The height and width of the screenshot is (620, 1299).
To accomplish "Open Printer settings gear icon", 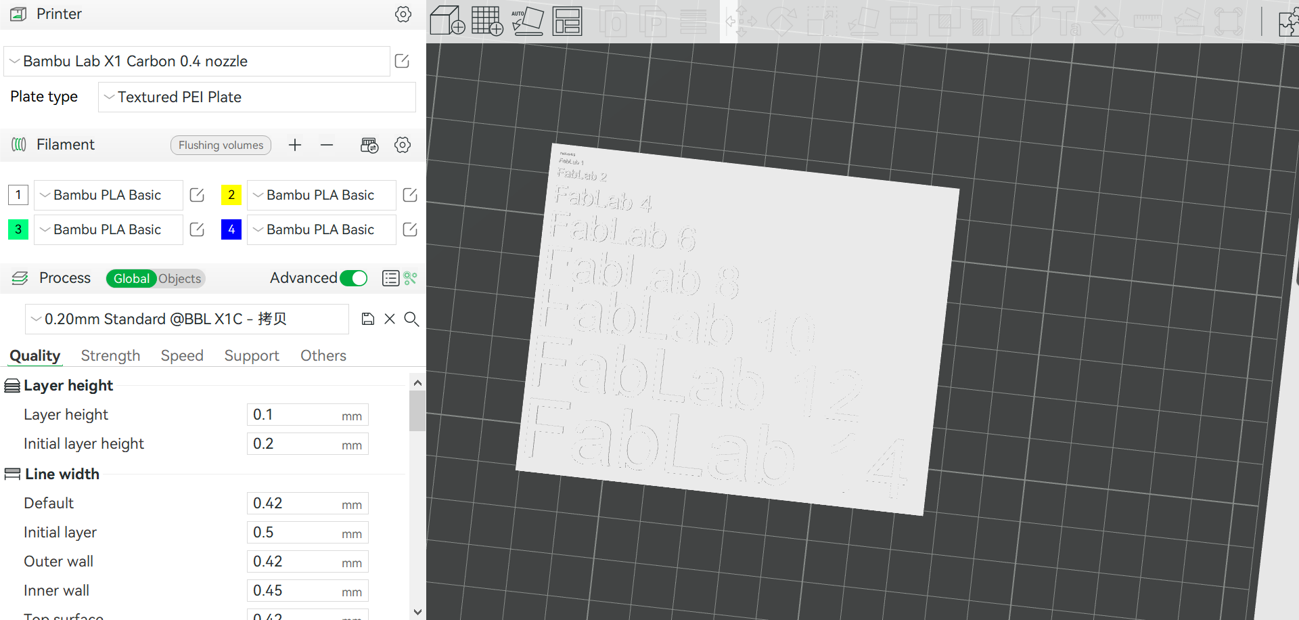I will [403, 14].
